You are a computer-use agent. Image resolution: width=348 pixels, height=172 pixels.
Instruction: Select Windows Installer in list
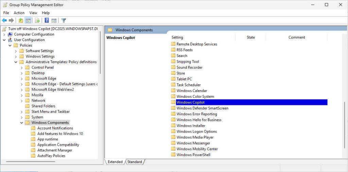pos(191,126)
